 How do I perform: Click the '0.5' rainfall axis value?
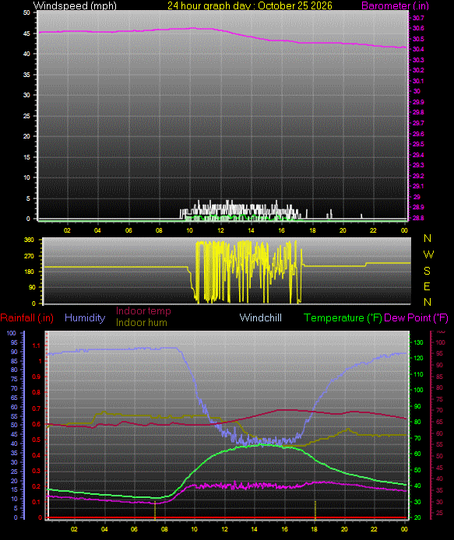click(36, 440)
